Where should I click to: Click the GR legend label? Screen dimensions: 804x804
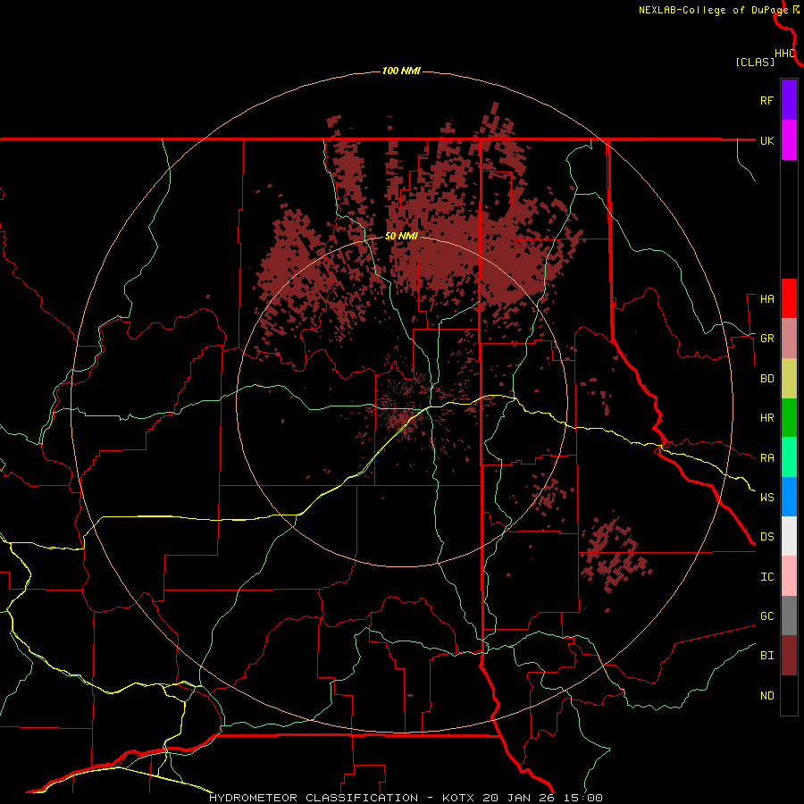[x=766, y=339]
